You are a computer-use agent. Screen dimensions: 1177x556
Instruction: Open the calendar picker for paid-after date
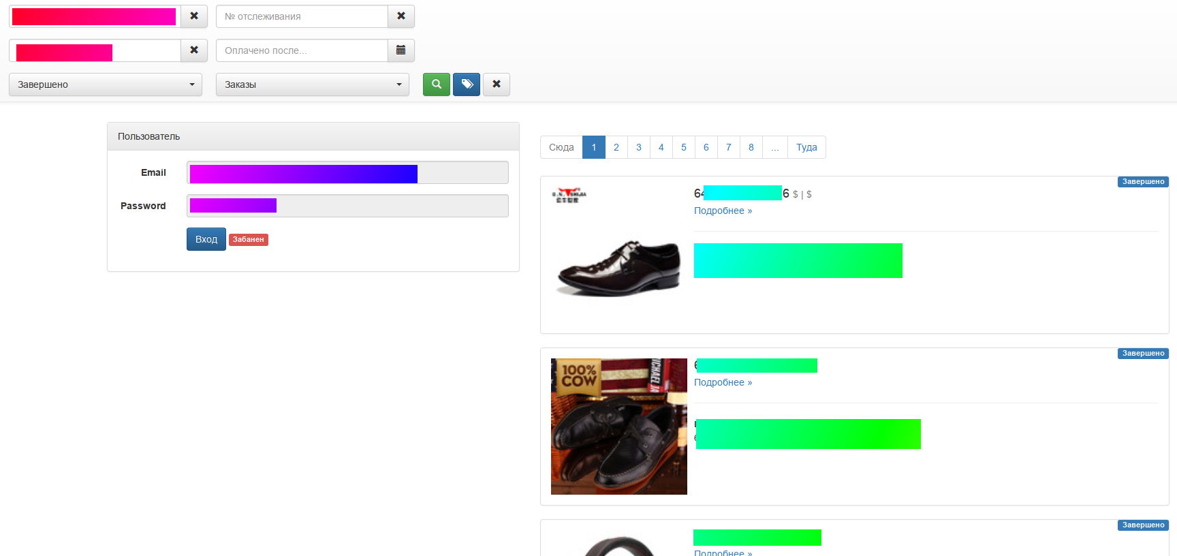(401, 50)
